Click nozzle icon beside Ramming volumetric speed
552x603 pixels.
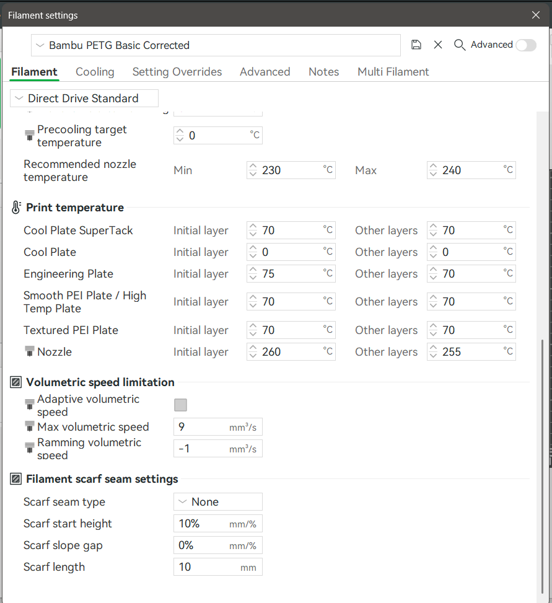coord(30,448)
